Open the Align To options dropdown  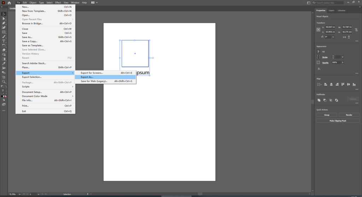[x=319, y=84]
